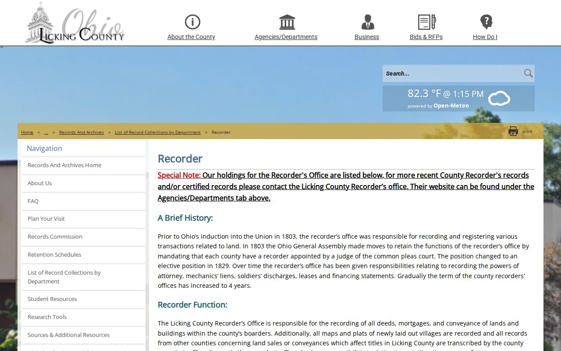
Task: Open Agencies/Departments menu
Action: pyautogui.click(x=286, y=37)
